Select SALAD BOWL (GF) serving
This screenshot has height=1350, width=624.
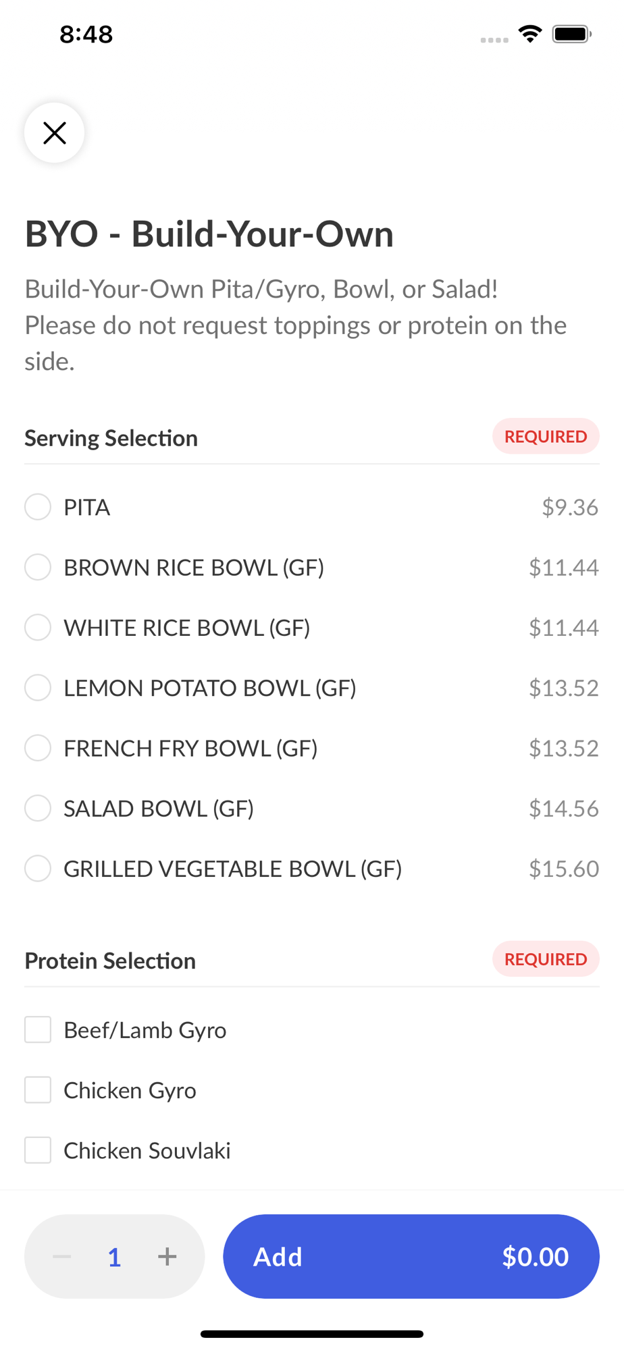38,808
